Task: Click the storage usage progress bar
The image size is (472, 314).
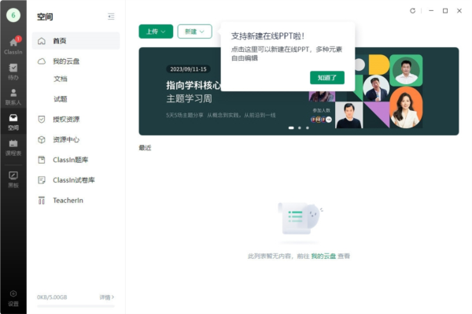Action: pyautogui.click(x=76, y=306)
